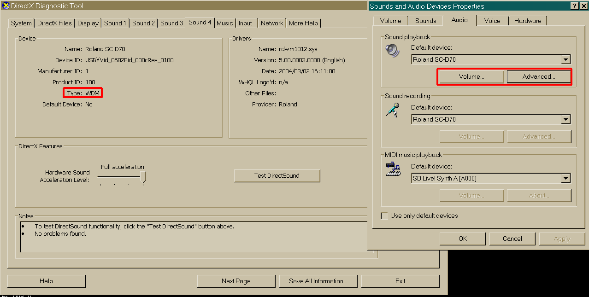Switch to the Sound 3 tab
Screen dimensions: 589x297
click(171, 23)
